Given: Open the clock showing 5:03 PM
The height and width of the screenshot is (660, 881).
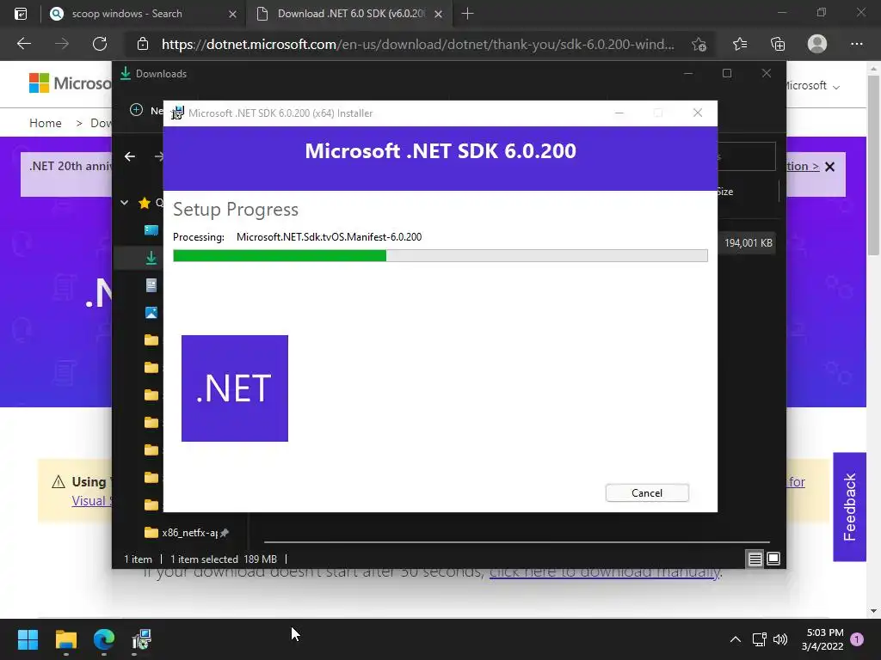Looking at the screenshot, I should coord(822,639).
